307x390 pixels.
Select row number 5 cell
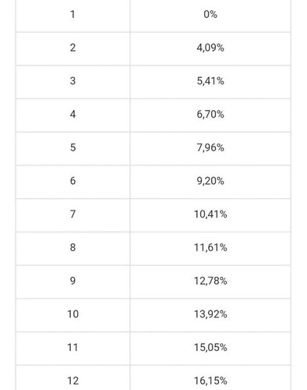click(x=72, y=148)
